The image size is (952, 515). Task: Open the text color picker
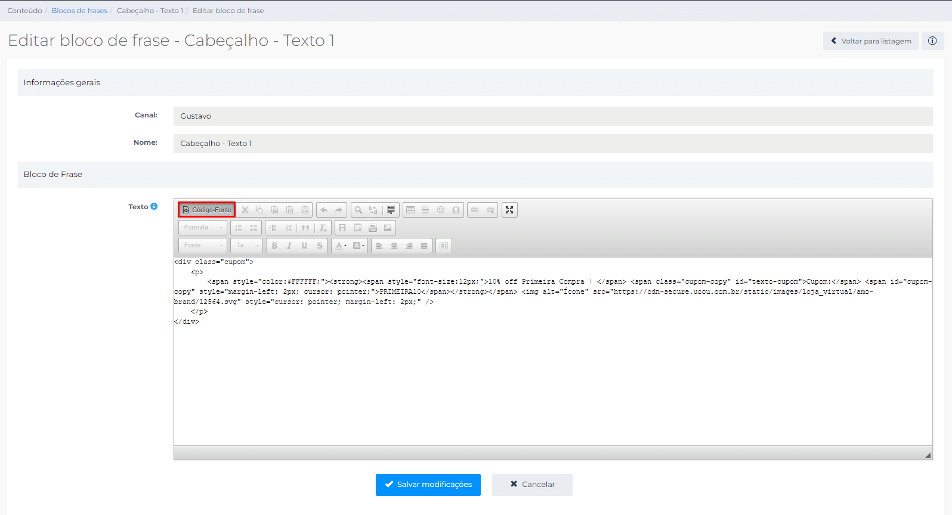[x=341, y=246]
